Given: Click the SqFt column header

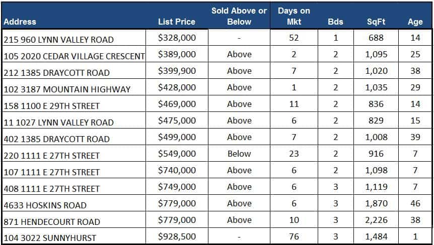Looking at the screenshot, I should pyautogui.click(x=376, y=22).
